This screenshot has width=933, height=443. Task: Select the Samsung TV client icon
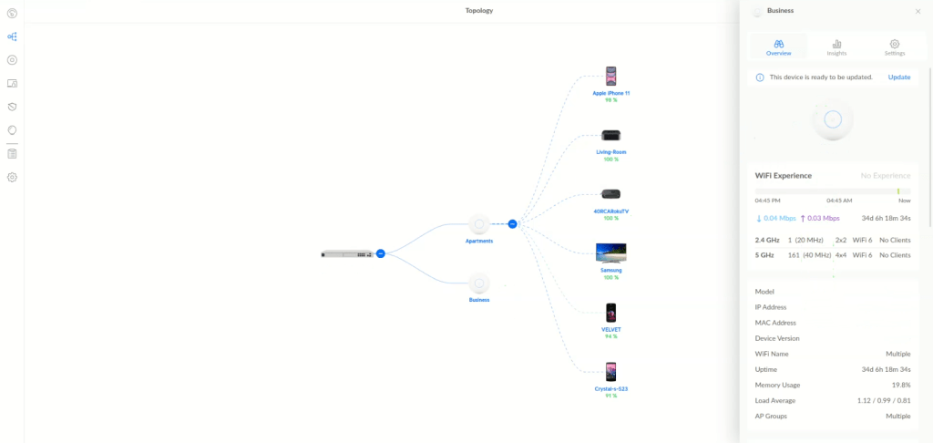610,252
